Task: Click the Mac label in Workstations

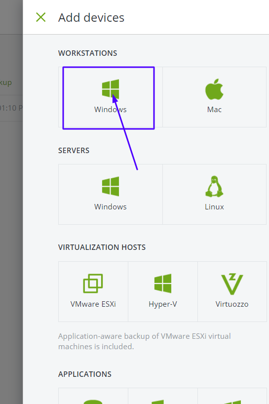Action: coord(214,110)
